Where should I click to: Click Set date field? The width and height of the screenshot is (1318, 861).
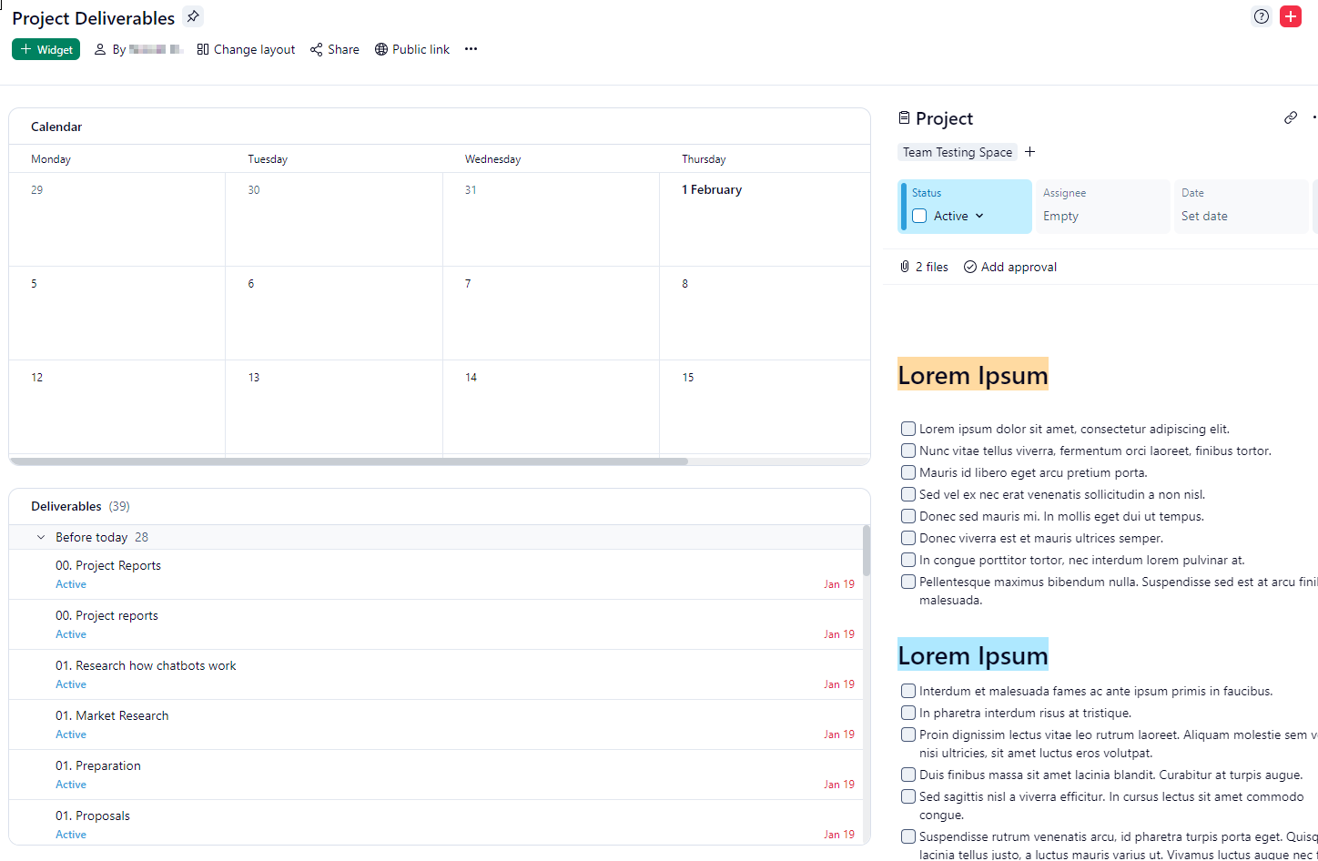pyautogui.click(x=1242, y=207)
